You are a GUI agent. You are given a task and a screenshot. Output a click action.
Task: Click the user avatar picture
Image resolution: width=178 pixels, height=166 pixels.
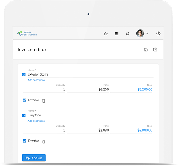click(140, 33)
